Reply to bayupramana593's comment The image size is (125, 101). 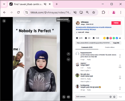pos(89,59)
